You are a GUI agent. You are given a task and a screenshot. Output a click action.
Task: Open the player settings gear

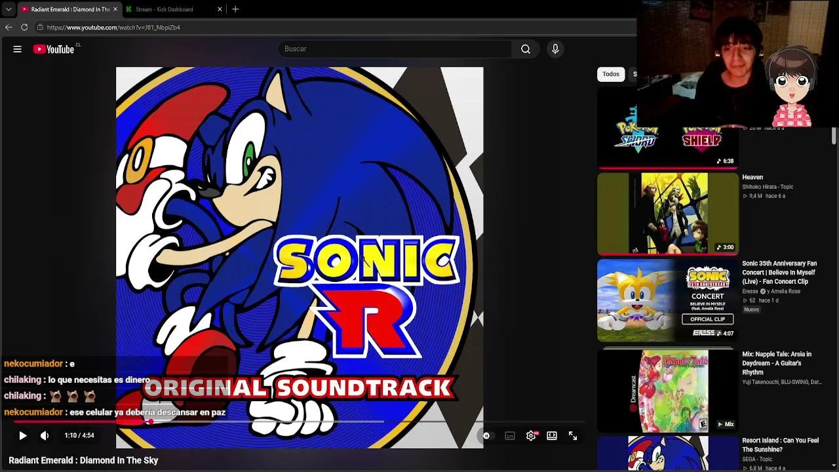pos(531,435)
